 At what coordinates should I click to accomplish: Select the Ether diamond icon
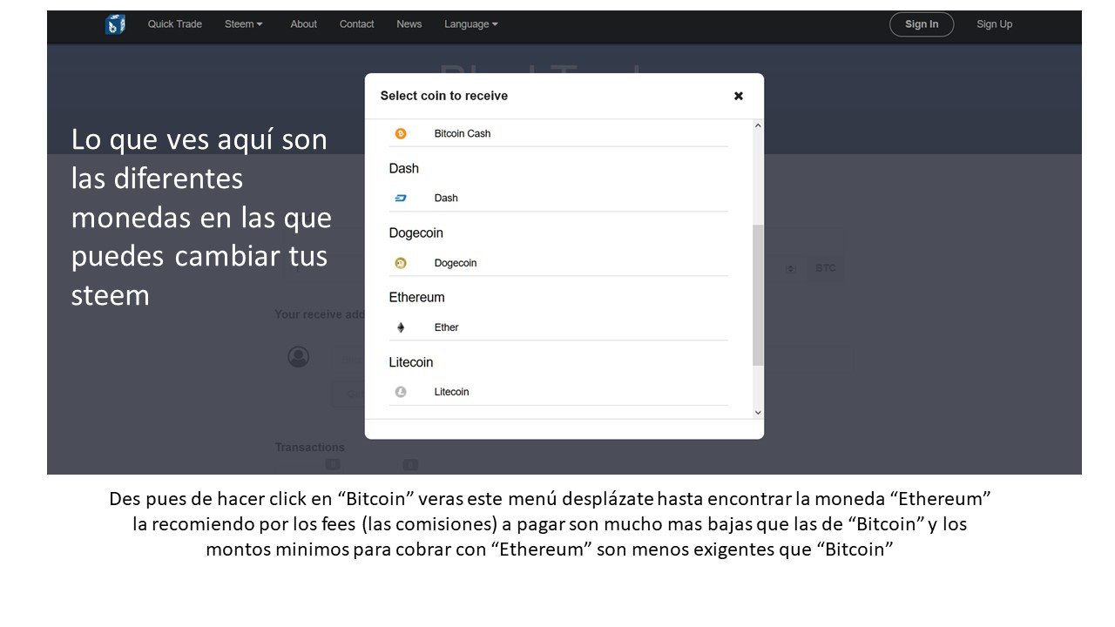401,327
